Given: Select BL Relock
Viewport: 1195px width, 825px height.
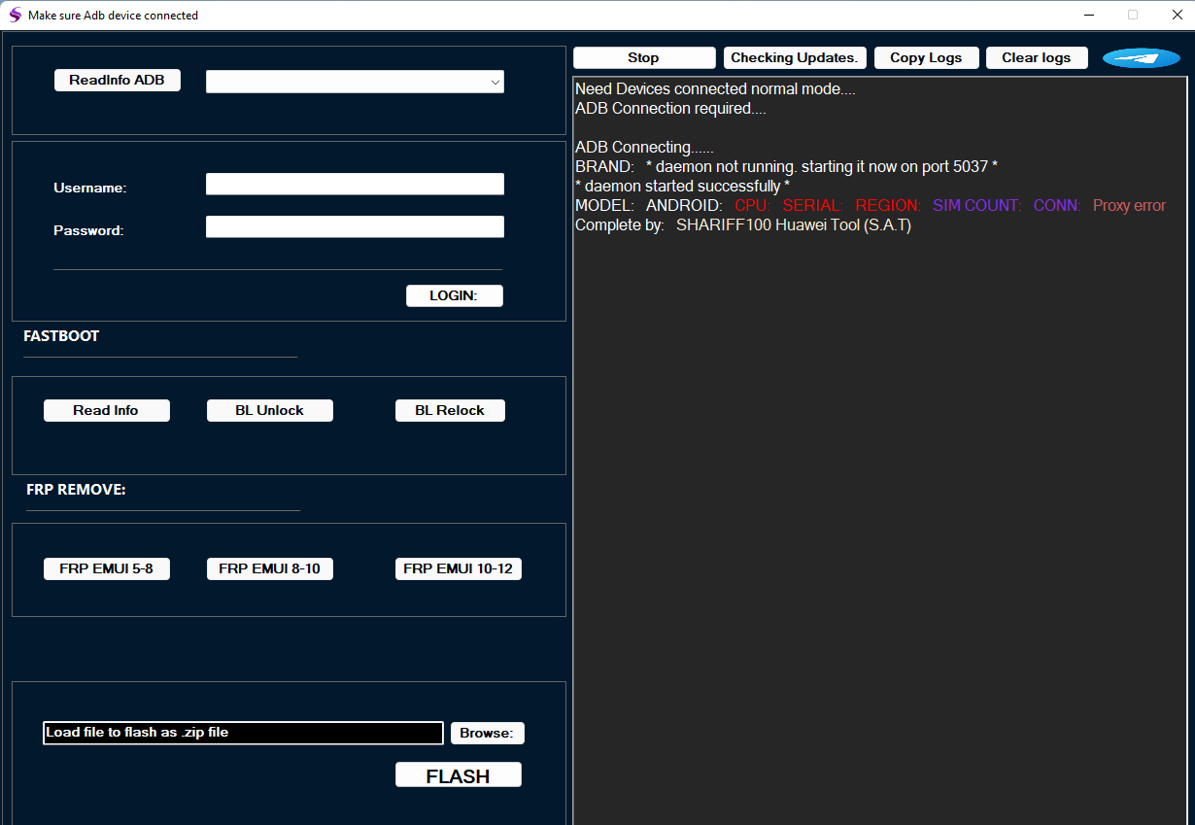Looking at the screenshot, I should click(x=450, y=411).
